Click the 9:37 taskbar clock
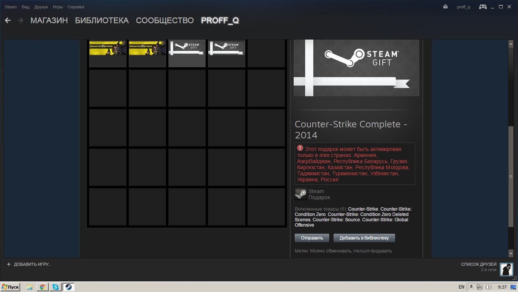 point(502,287)
